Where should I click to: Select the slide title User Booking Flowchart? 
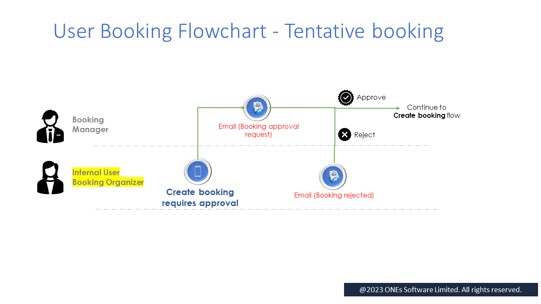pos(249,31)
